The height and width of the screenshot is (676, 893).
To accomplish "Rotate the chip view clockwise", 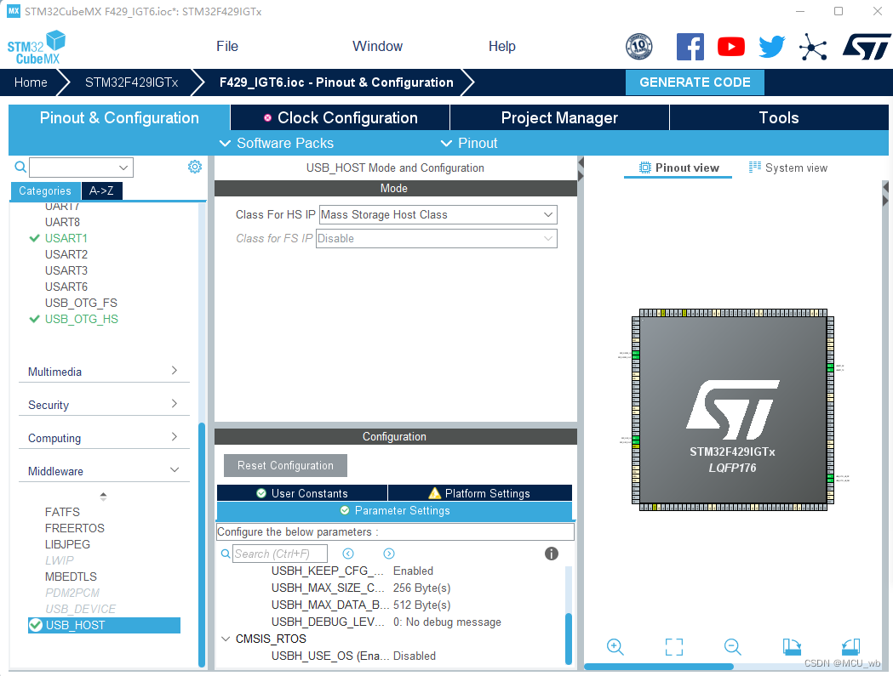I will [792, 647].
